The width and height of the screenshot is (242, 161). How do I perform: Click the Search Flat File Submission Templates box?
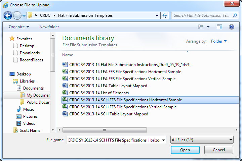click(202, 15)
